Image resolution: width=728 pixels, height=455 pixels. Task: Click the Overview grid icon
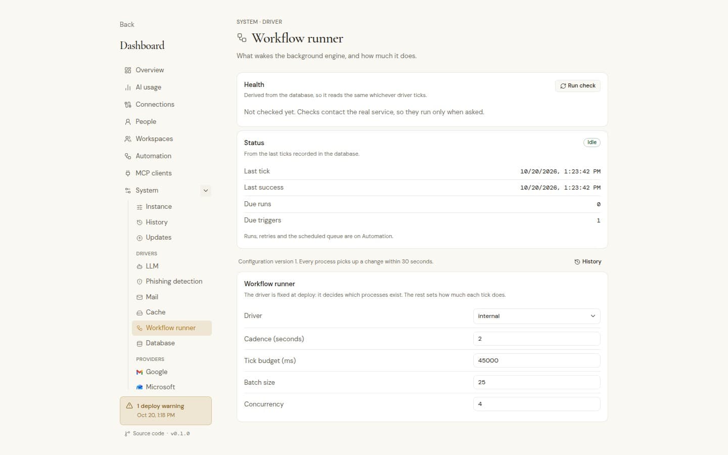pyautogui.click(x=128, y=70)
